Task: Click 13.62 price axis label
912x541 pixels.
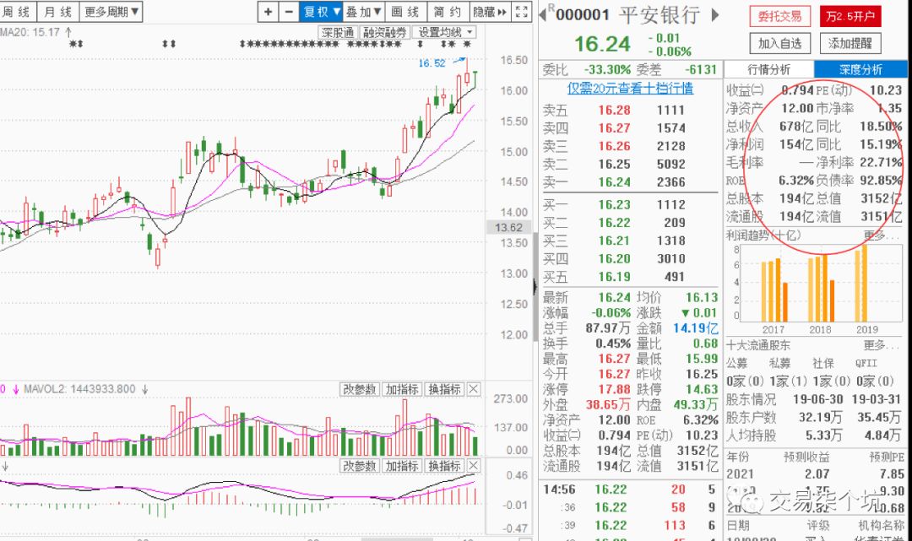Action: point(508,228)
